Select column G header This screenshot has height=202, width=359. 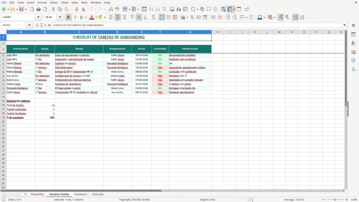190,32
